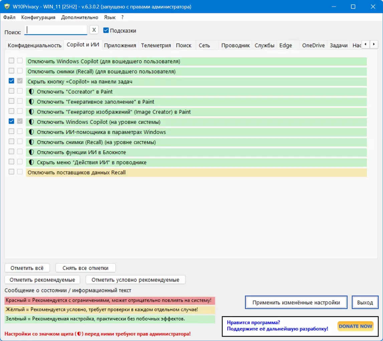Switch to the Проводник tab
The height and width of the screenshot is (341, 383).
(235, 45)
